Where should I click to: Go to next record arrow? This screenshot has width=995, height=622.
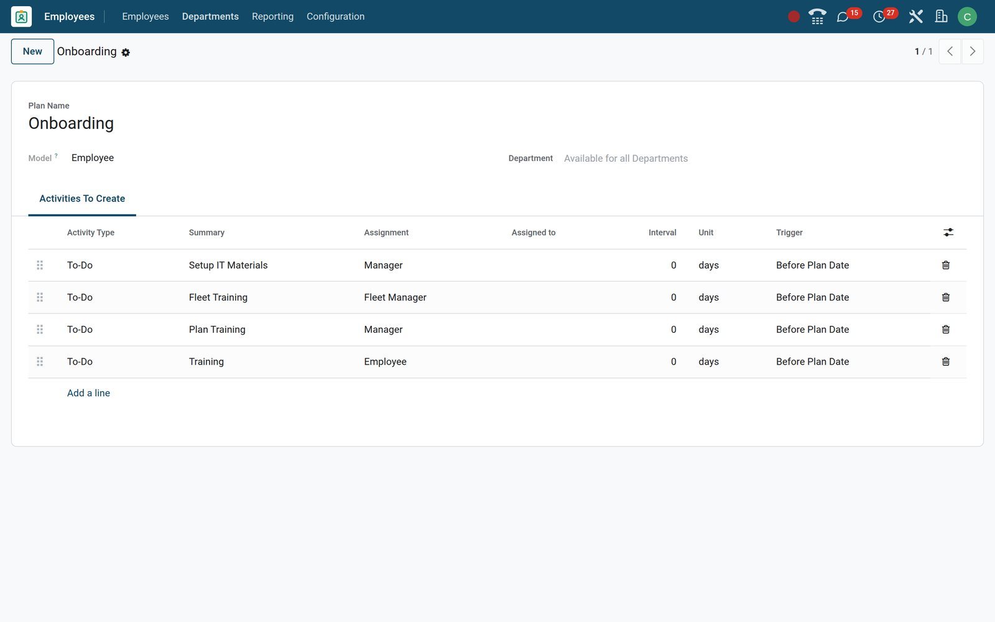point(973,52)
